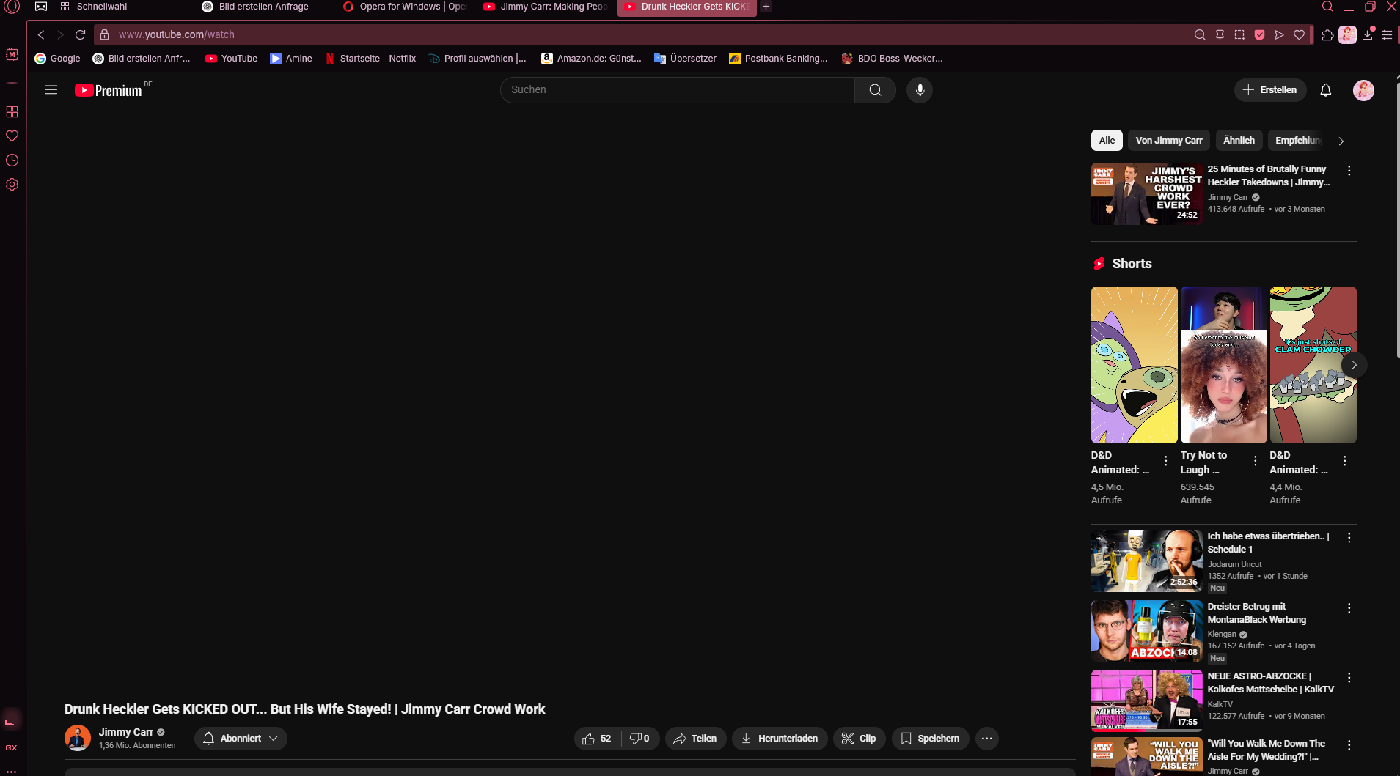Open the browser downloads icon

[1368, 34]
